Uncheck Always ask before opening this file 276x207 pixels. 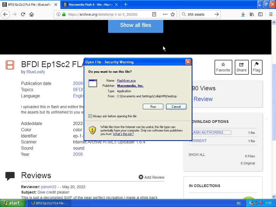click(x=90, y=116)
